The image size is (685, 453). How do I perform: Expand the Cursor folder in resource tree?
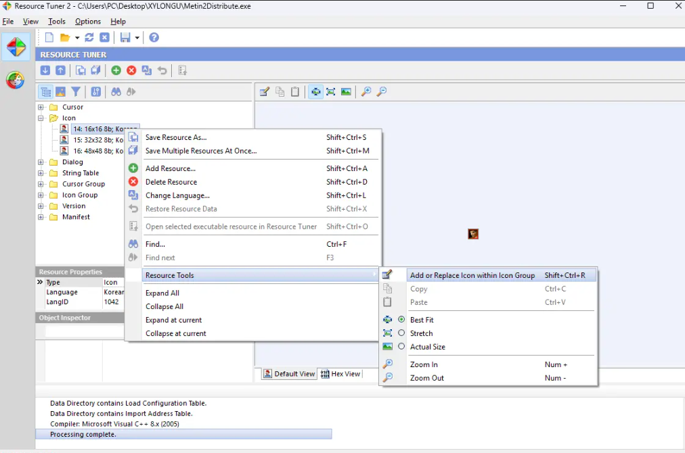point(41,107)
